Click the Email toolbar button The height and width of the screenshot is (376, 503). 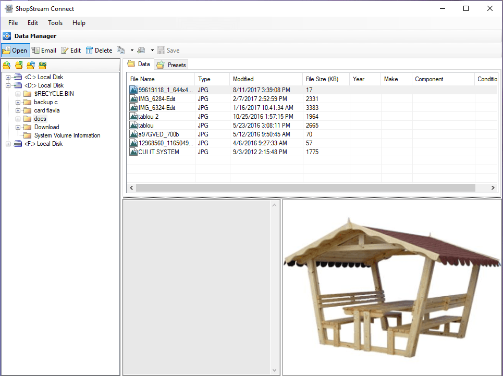44,51
